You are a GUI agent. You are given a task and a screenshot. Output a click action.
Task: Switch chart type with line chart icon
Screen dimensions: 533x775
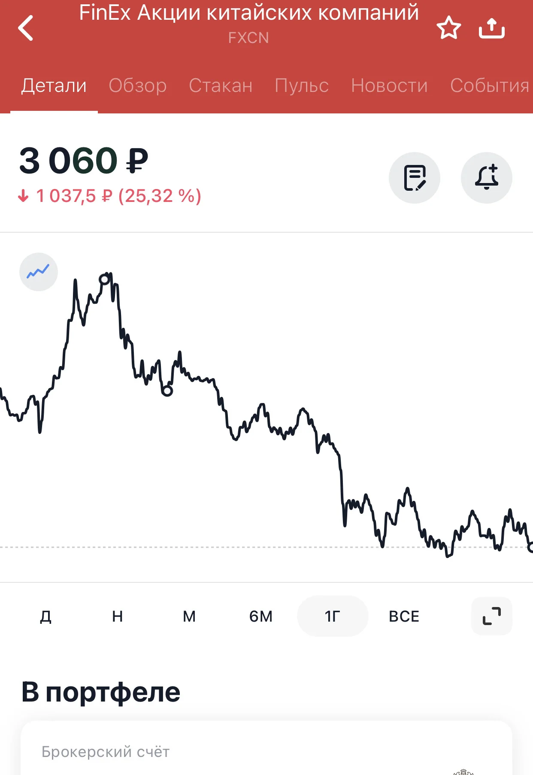(39, 272)
